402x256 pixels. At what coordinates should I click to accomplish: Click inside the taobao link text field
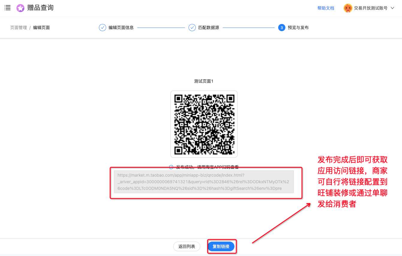click(204, 182)
